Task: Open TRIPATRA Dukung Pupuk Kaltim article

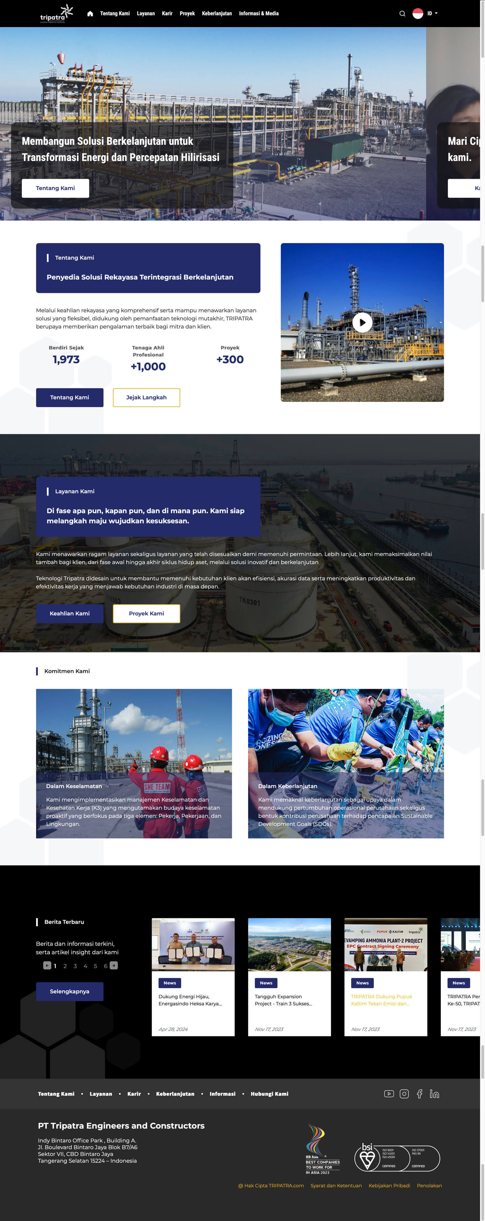Action: click(381, 1000)
